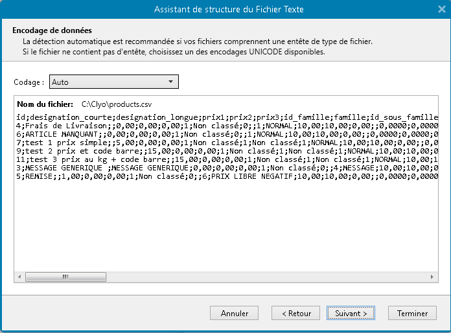The height and width of the screenshot is (333, 451).
Task: Go back with the Retour button
Action: (296, 313)
